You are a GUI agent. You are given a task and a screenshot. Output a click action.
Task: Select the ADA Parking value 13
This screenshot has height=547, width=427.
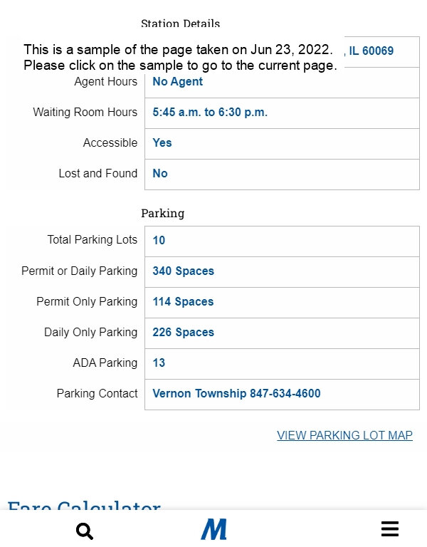pyautogui.click(x=159, y=363)
